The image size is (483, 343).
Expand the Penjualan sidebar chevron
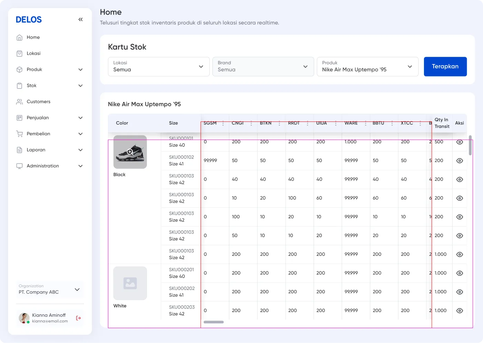pyautogui.click(x=80, y=118)
